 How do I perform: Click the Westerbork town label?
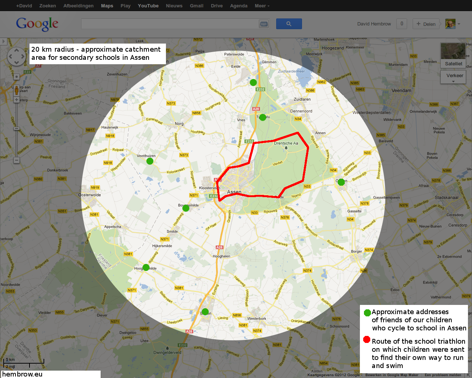tap(257, 319)
